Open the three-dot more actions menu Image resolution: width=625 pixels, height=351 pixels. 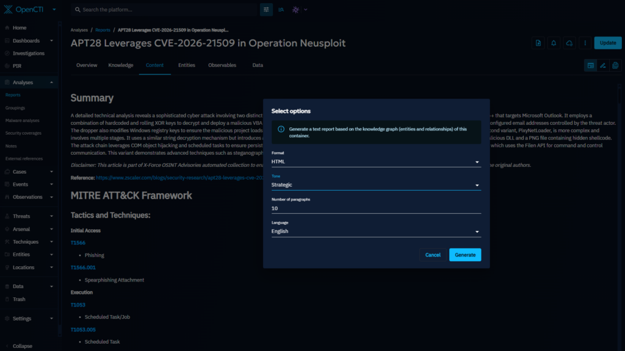tap(585, 43)
